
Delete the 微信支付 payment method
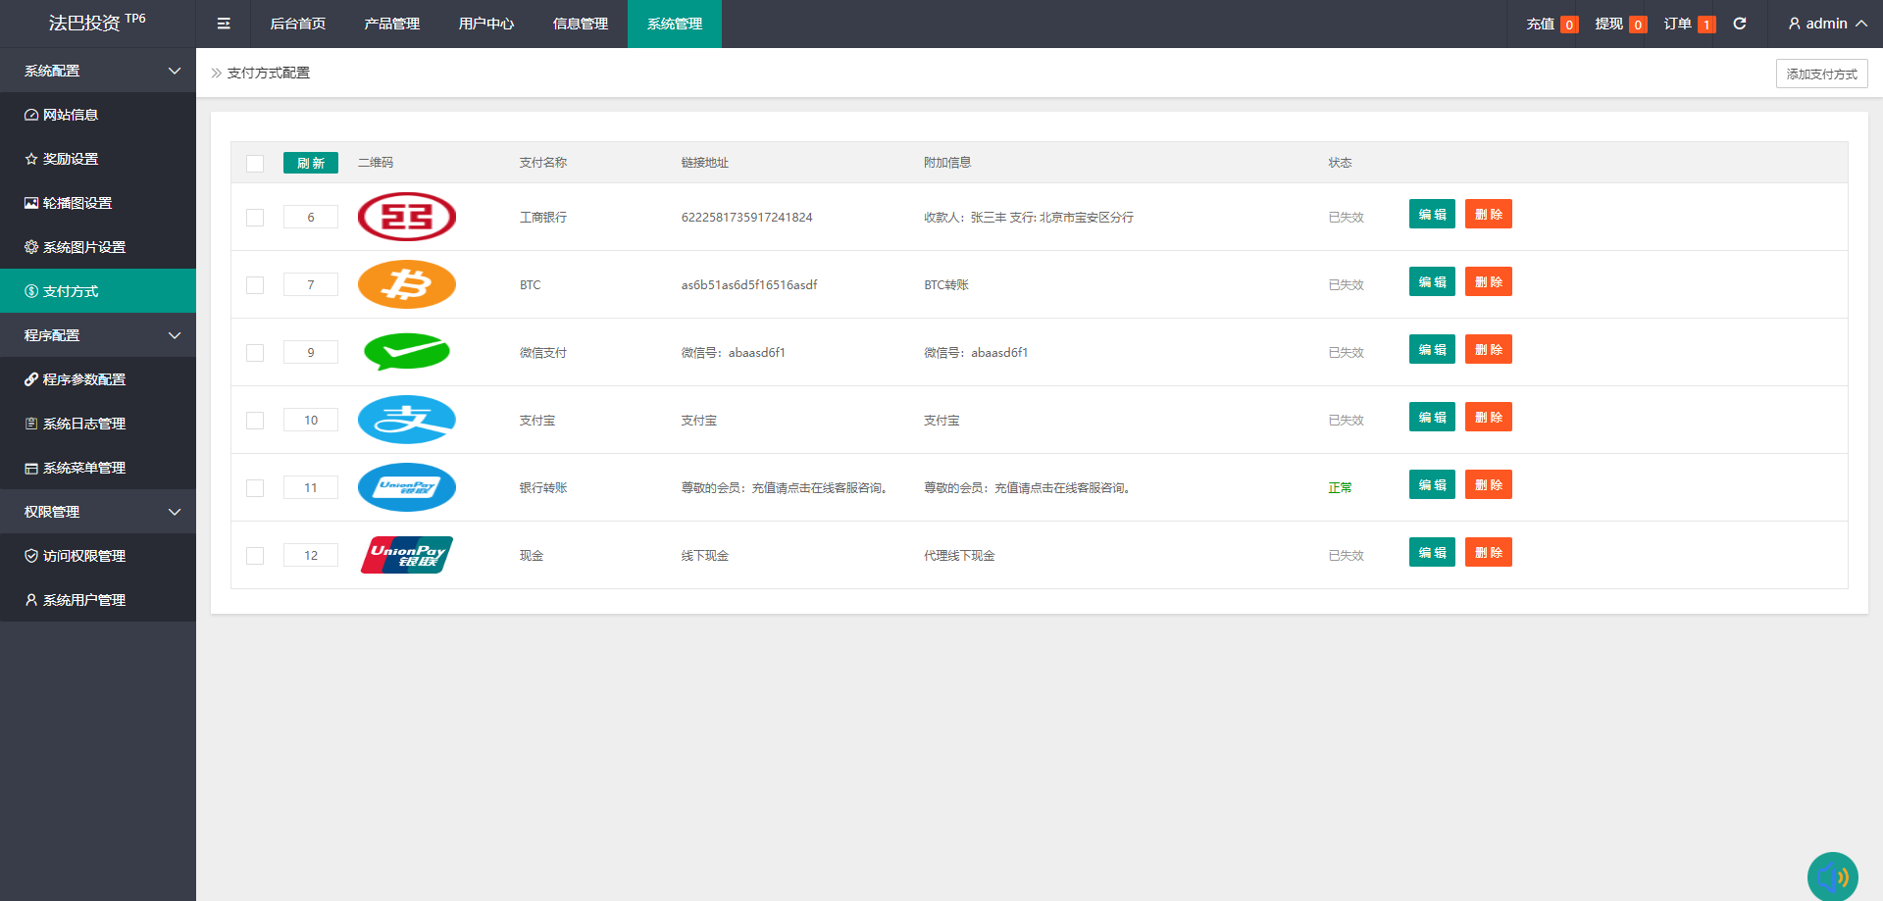pyautogui.click(x=1488, y=350)
